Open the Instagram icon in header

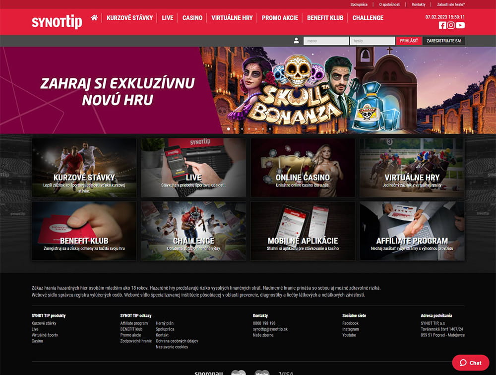coord(451,25)
